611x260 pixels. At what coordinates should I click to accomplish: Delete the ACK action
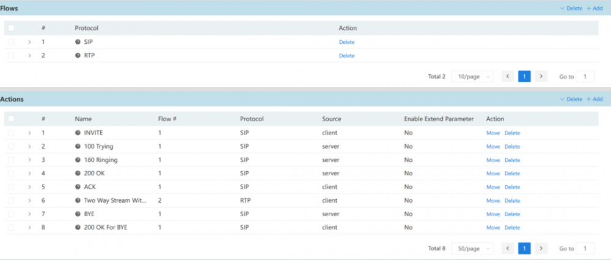pos(513,187)
